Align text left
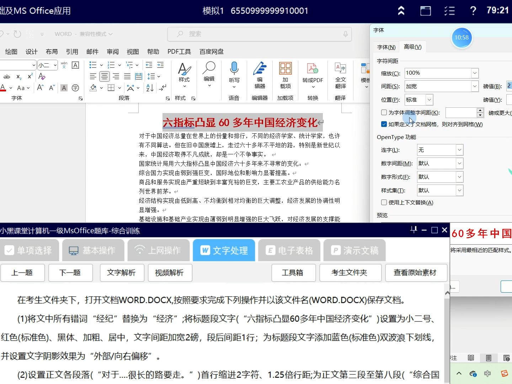 (93, 76)
